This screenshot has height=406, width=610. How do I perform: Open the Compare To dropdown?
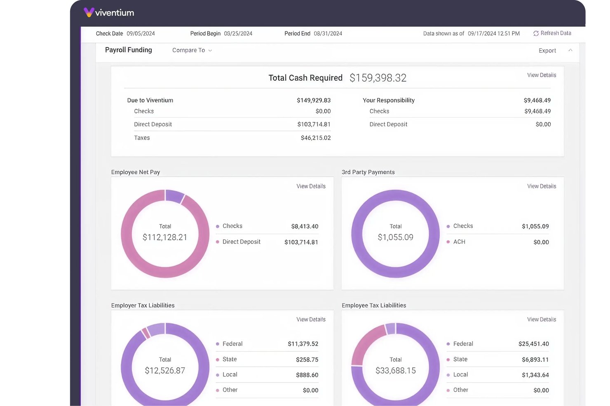point(192,50)
